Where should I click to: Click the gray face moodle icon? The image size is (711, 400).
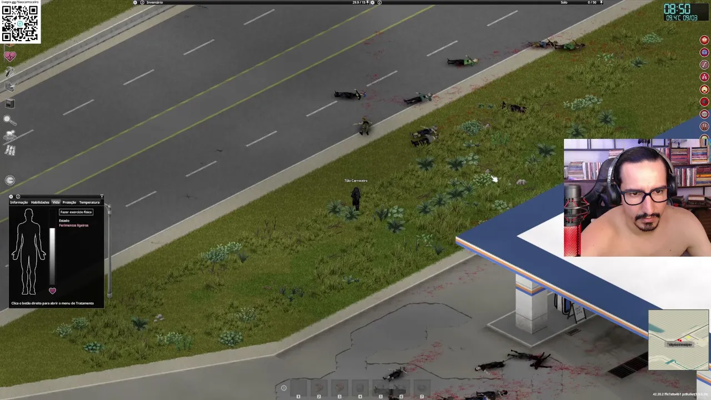coord(704,114)
